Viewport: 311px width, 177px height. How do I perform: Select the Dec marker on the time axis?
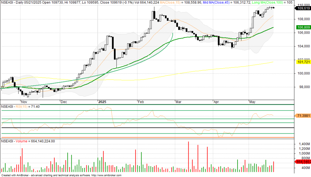(64, 102)
